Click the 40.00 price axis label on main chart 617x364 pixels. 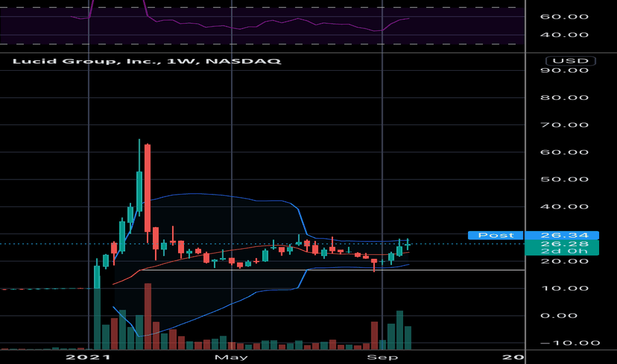pyautogui.click(x=564, y=206)
